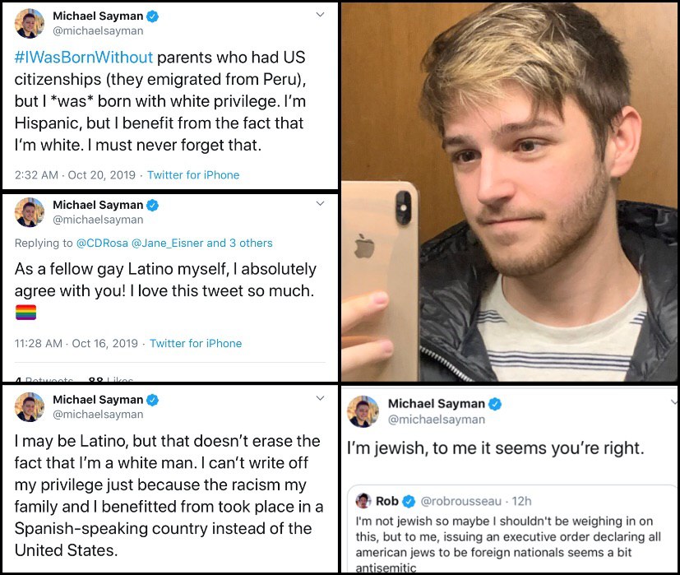
Task: Expand the chevron menu on the gay Latino reply
Action: coord(320,203)
